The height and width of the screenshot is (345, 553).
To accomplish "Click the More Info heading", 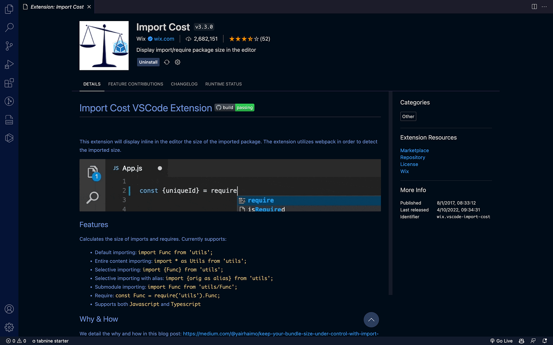I will [413, 190].
